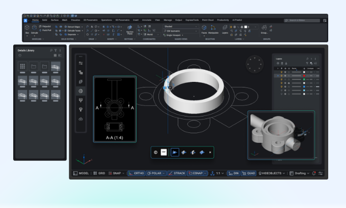Viewport: 346px width, 208px height.
Task: Open the structure tree panel in side toolbar
Action: [x=81, y=72]
